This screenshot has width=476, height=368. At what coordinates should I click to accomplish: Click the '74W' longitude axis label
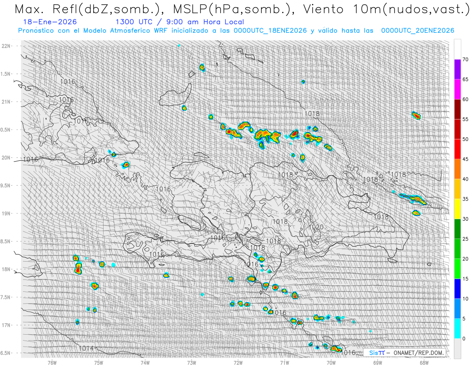pyautogui.click(x=145, y=362)
